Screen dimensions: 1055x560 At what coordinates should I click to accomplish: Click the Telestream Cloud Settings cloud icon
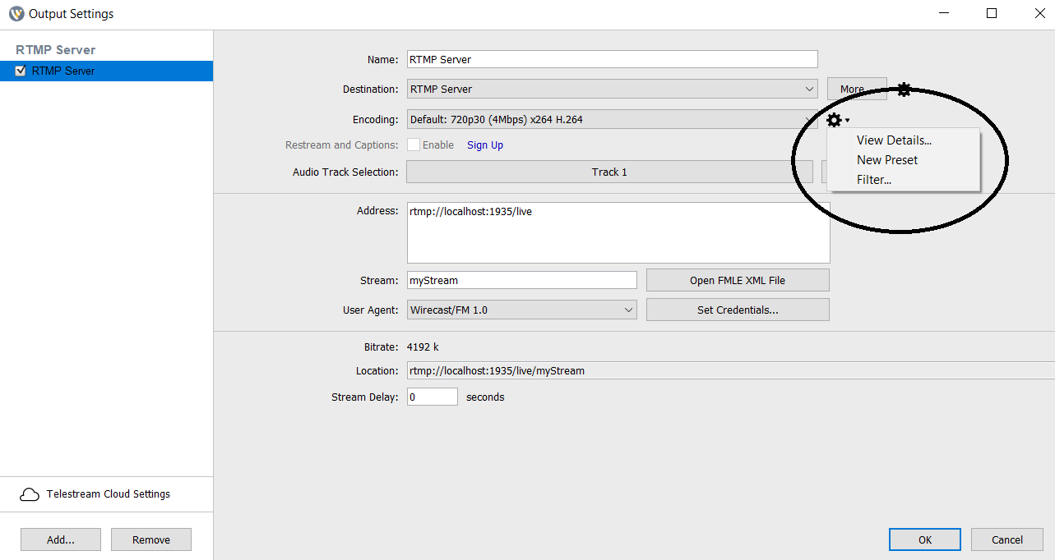coord(30,493)
